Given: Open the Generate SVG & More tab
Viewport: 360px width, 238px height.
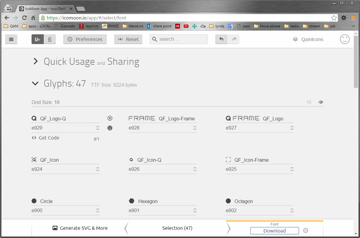Looking at the screenshot, I should 80,228.
